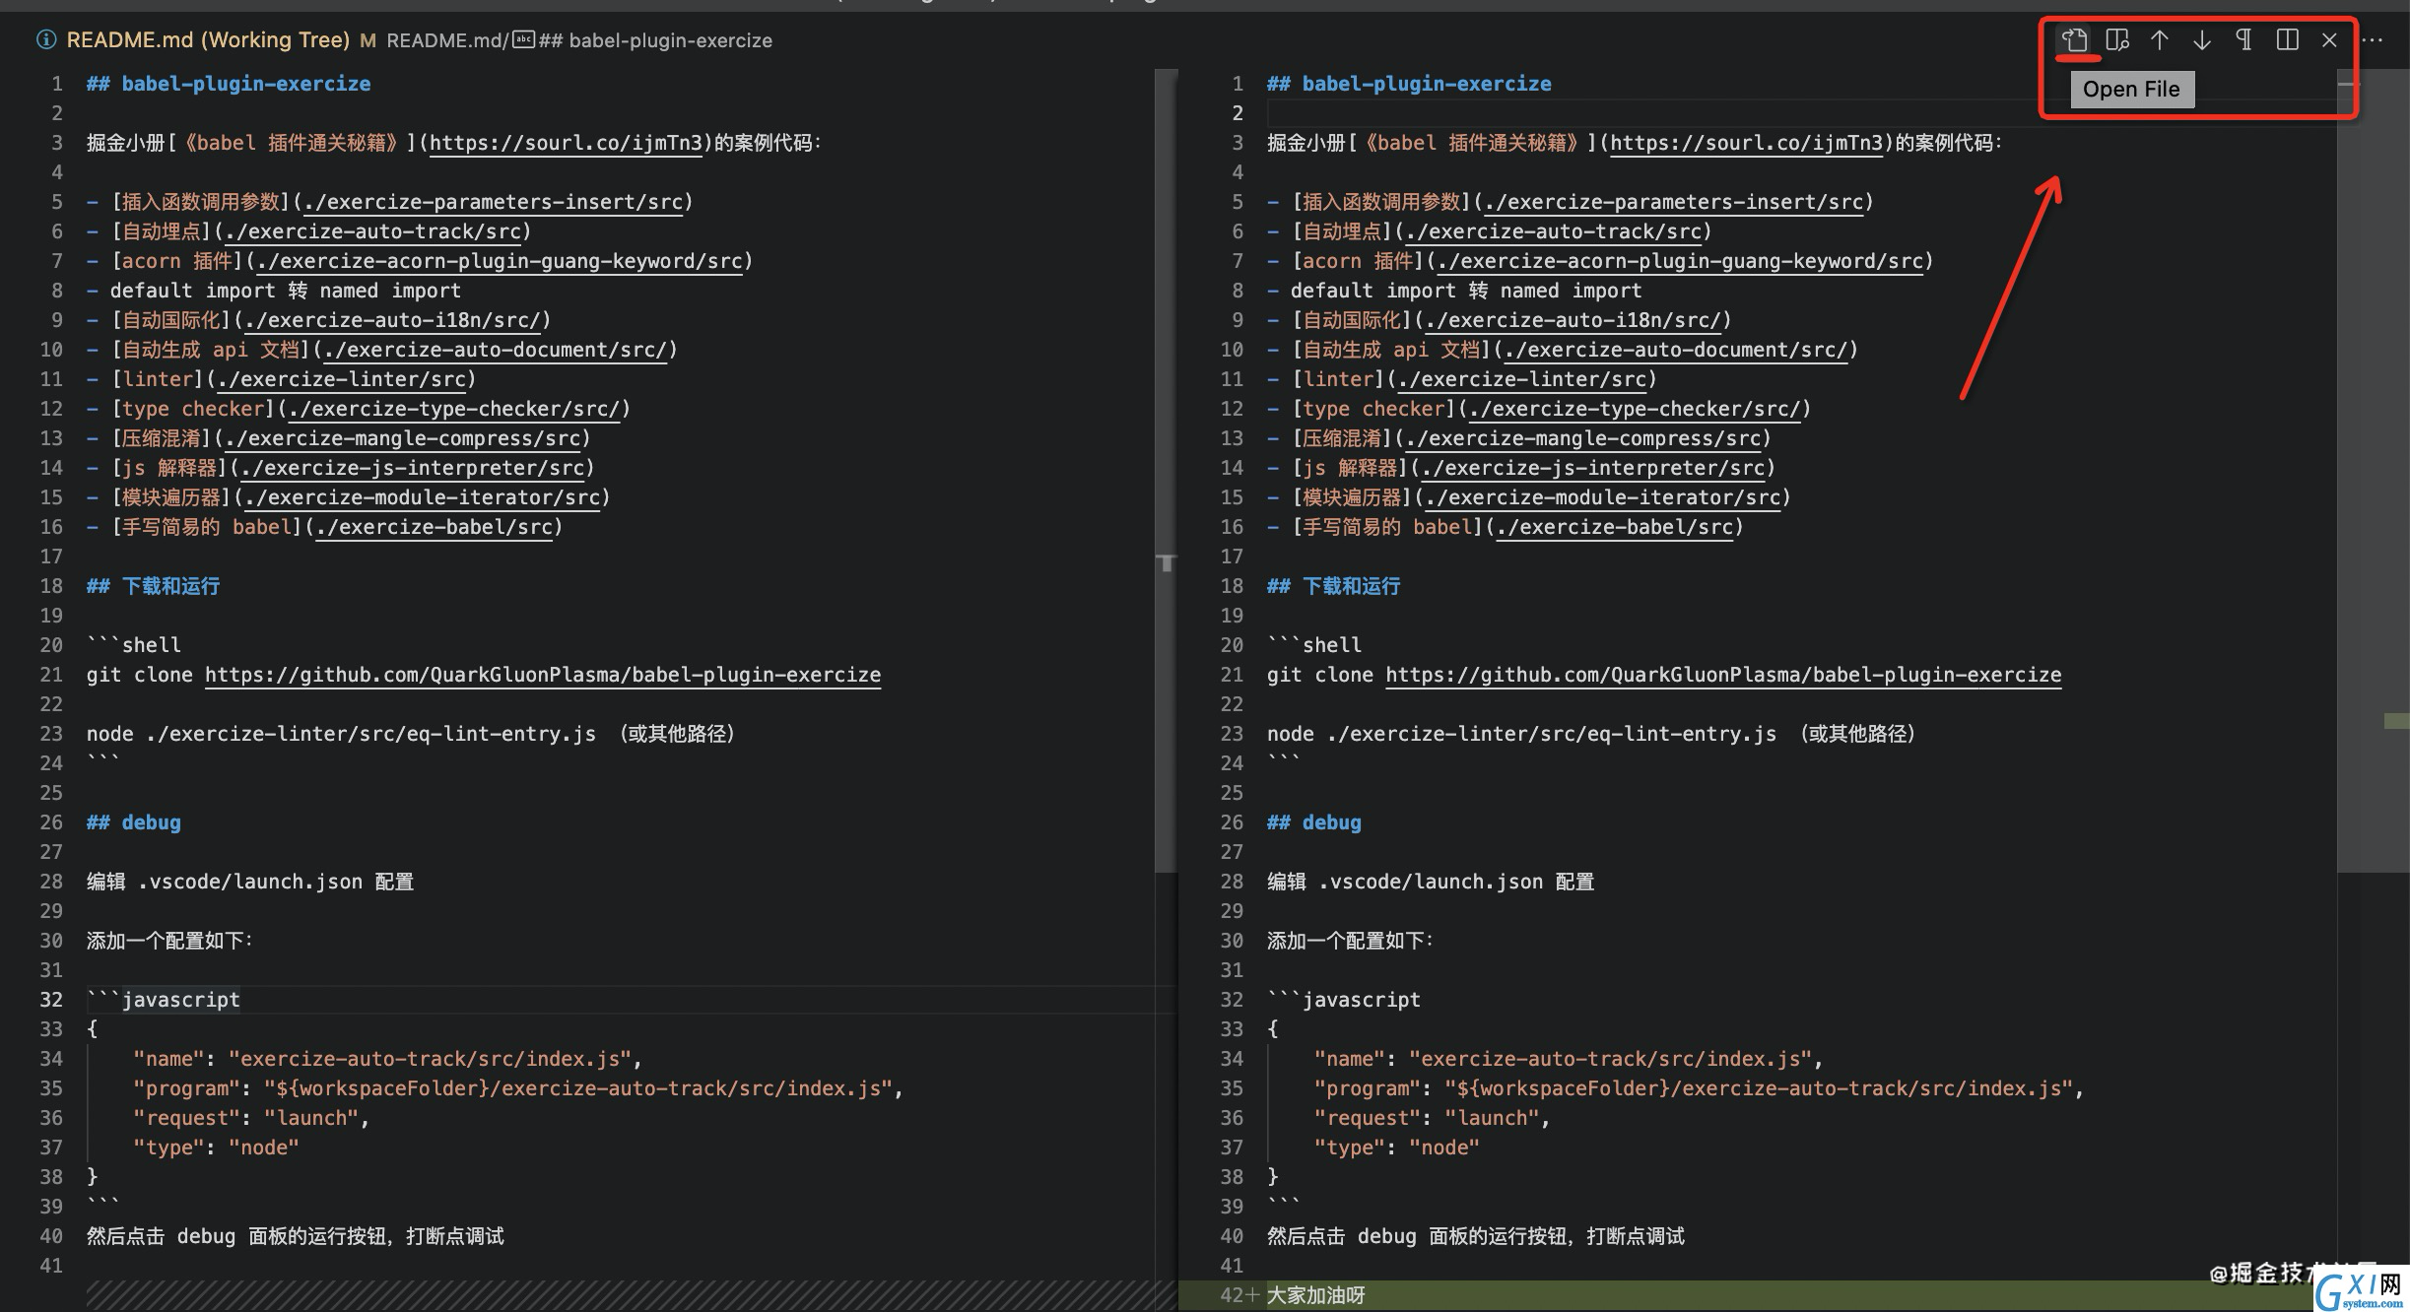The image size is (2410, 1312).
Task: Open the GitHub clone URL in the right pane
Action: [1723, 675]
